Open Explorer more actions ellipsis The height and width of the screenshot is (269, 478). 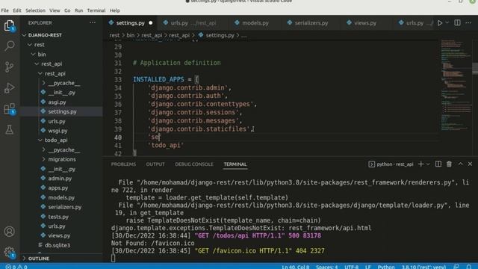[93, 22]
